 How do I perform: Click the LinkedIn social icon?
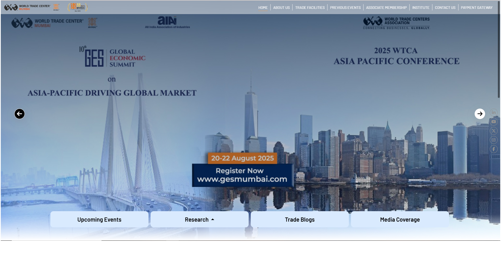tap(493, 113)
